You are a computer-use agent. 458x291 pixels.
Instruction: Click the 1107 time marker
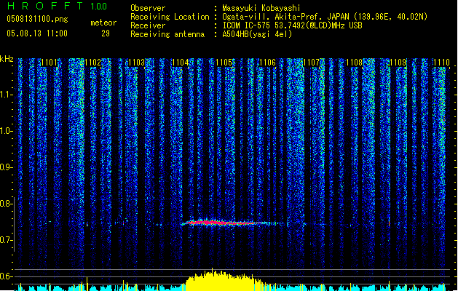[311, 62]
